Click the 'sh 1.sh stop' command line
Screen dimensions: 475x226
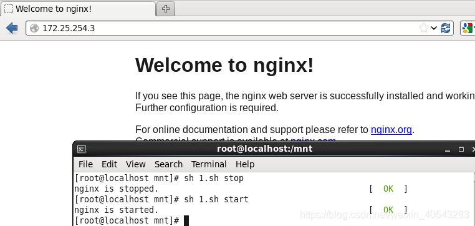(159, 179)
